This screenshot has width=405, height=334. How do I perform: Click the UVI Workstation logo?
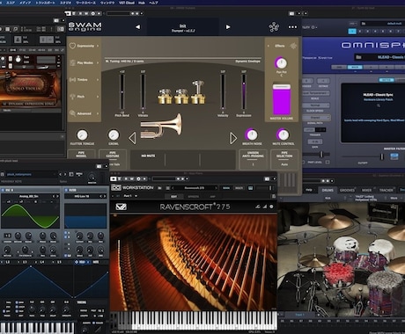tap(132, 187)
